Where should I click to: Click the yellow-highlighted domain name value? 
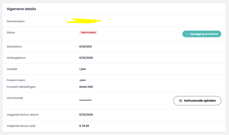point(84,21)
